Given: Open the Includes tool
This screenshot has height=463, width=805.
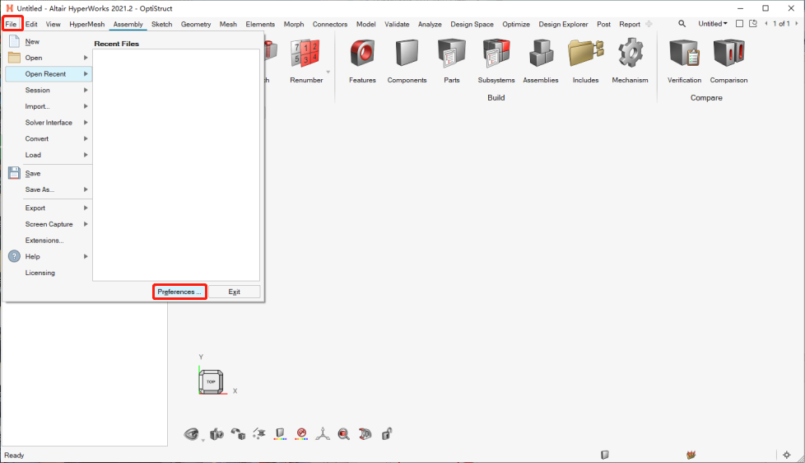Looking at the screenshot, I should pyautogui.click(x=585, y=61).
